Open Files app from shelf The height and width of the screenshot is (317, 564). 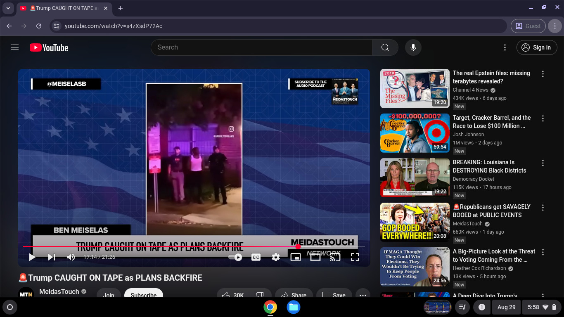tap(294, 307)
